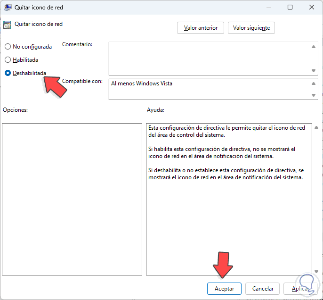Screen dimensions: 323x300
Task: Click the Ayuda panel scroll down arrow
Action: [316, 272]
